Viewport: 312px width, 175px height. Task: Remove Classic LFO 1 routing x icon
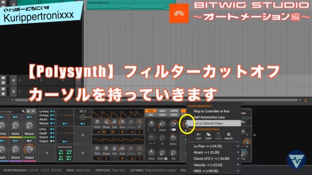(x=238, y=159)
